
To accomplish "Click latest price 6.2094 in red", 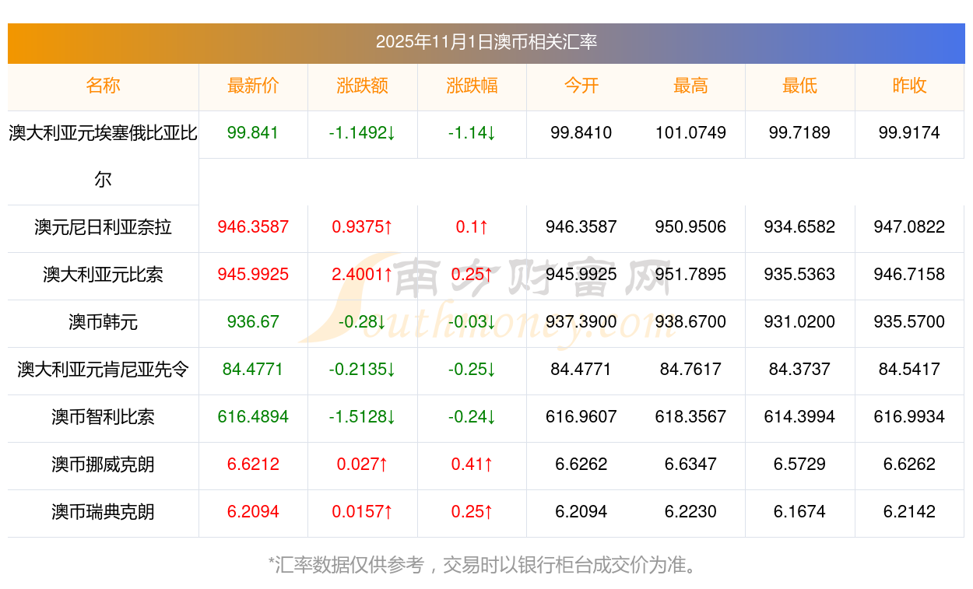I will [253, 512].
